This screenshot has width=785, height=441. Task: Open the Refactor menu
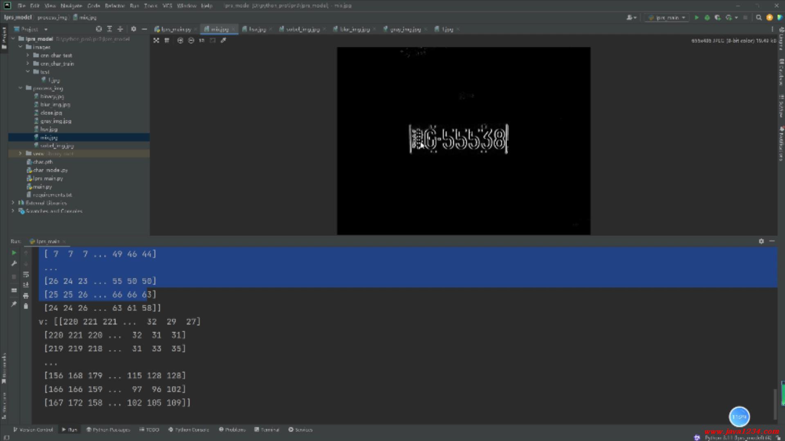(114, 6)
